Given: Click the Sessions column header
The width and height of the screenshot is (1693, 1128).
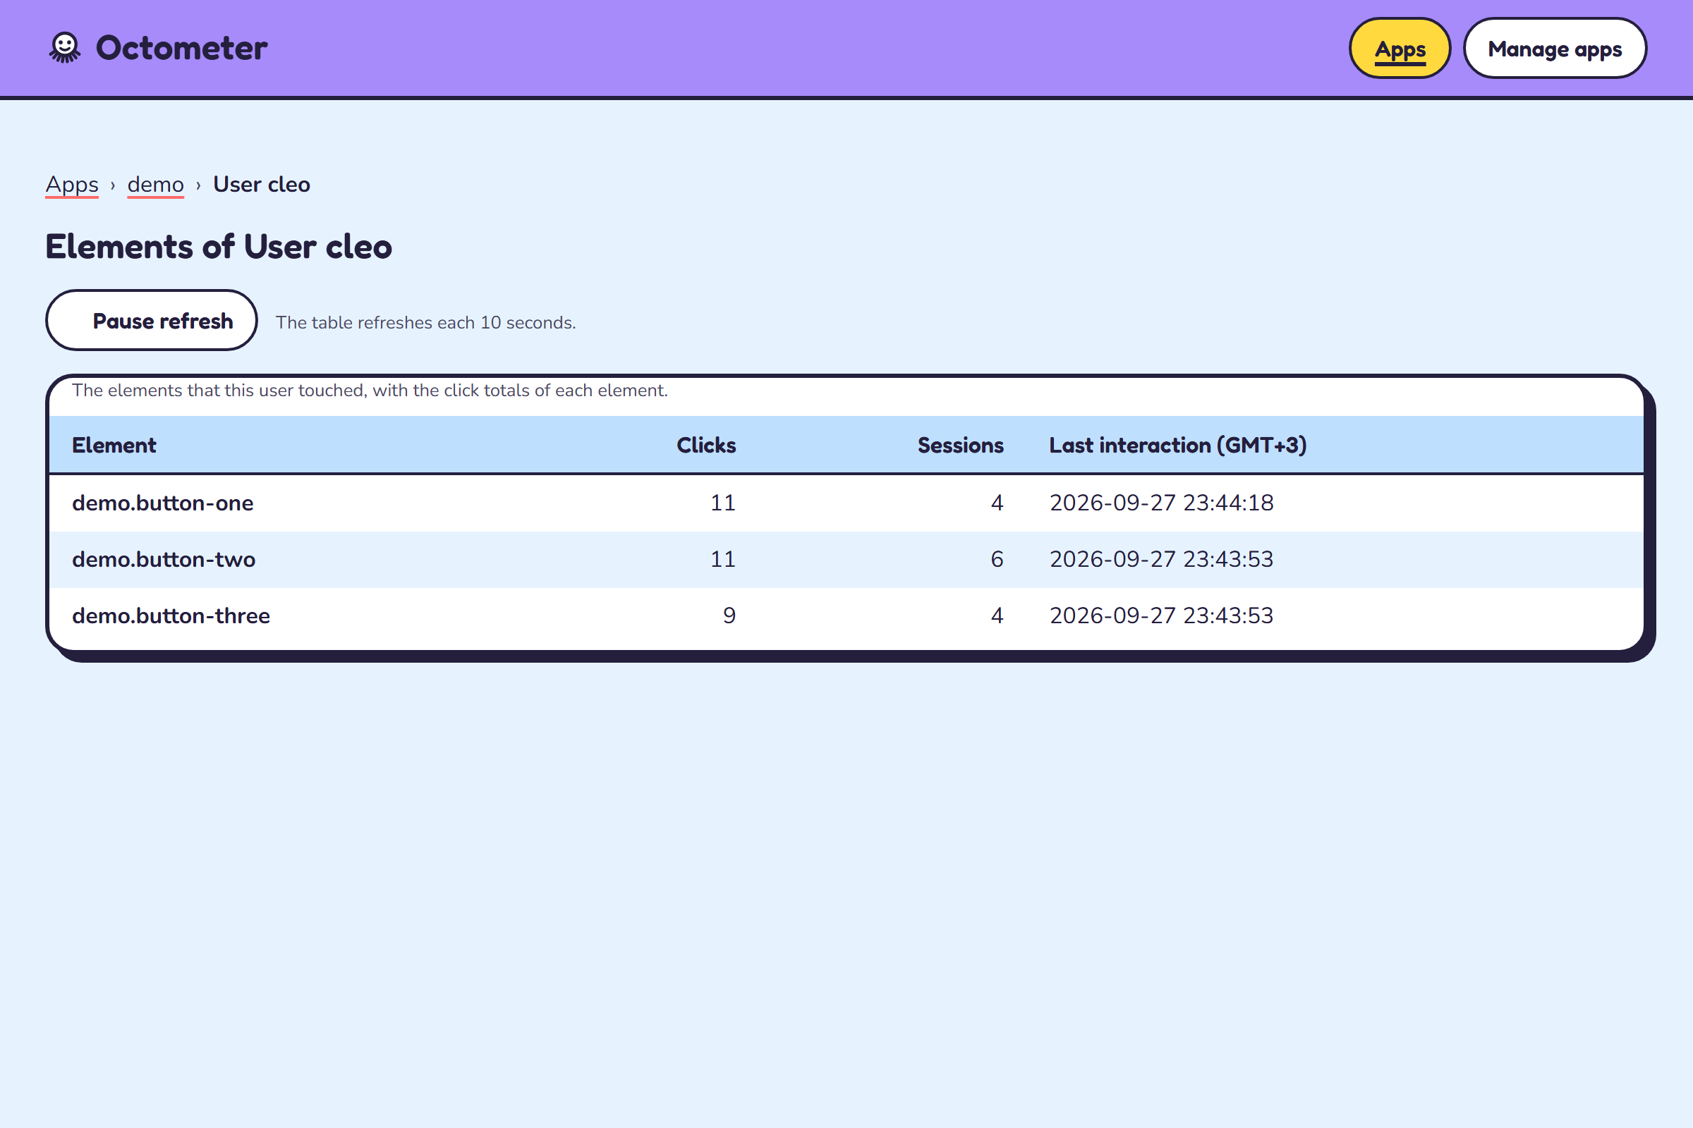Looking at the screenshot, I should pyautogui.click(x=960, y=446).
